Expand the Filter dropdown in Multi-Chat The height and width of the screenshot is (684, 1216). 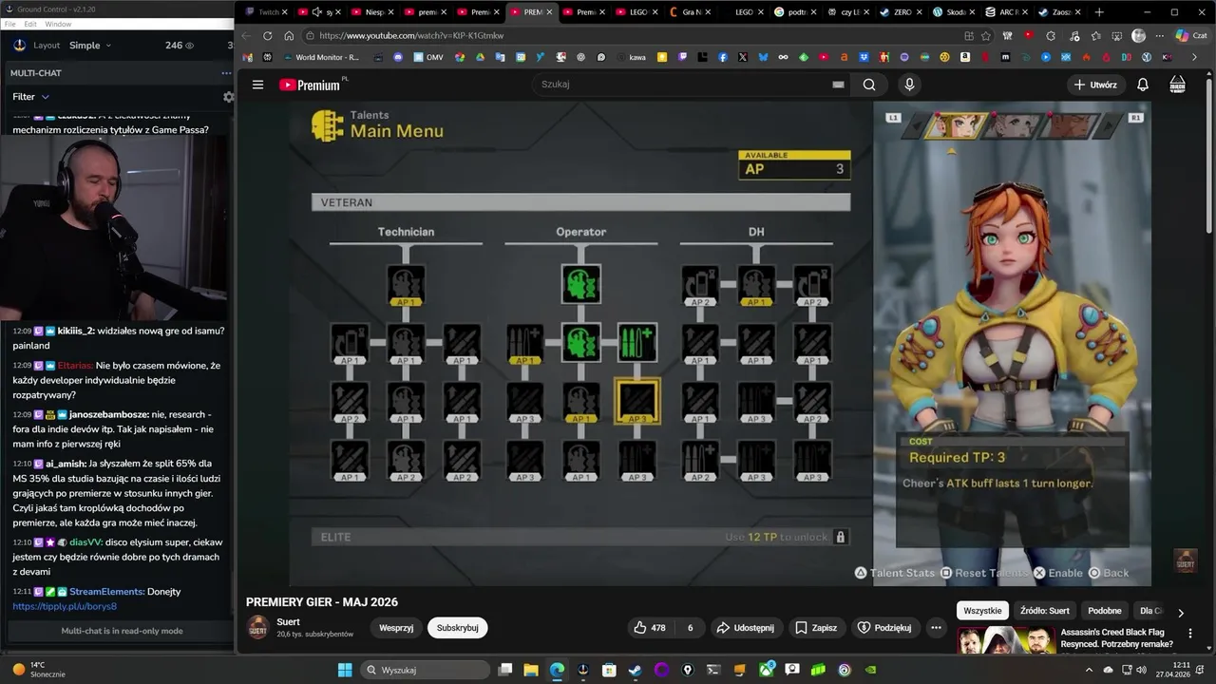coord(30,97)
